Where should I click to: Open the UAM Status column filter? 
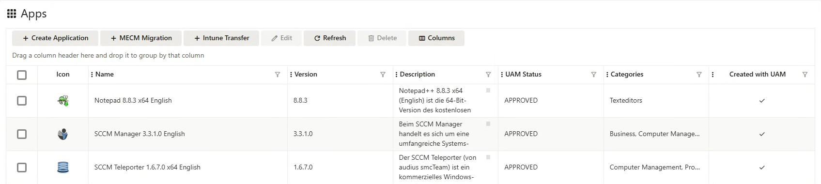click(593, 75)
